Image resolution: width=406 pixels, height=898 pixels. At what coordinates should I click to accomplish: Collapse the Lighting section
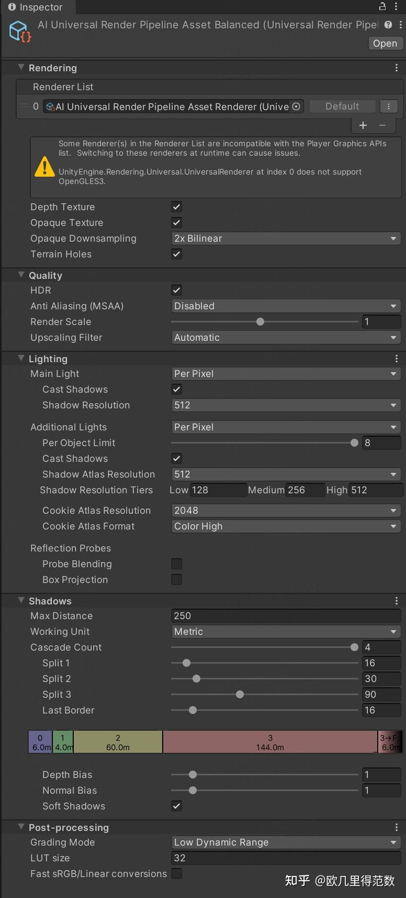click(x=21, y=359)
